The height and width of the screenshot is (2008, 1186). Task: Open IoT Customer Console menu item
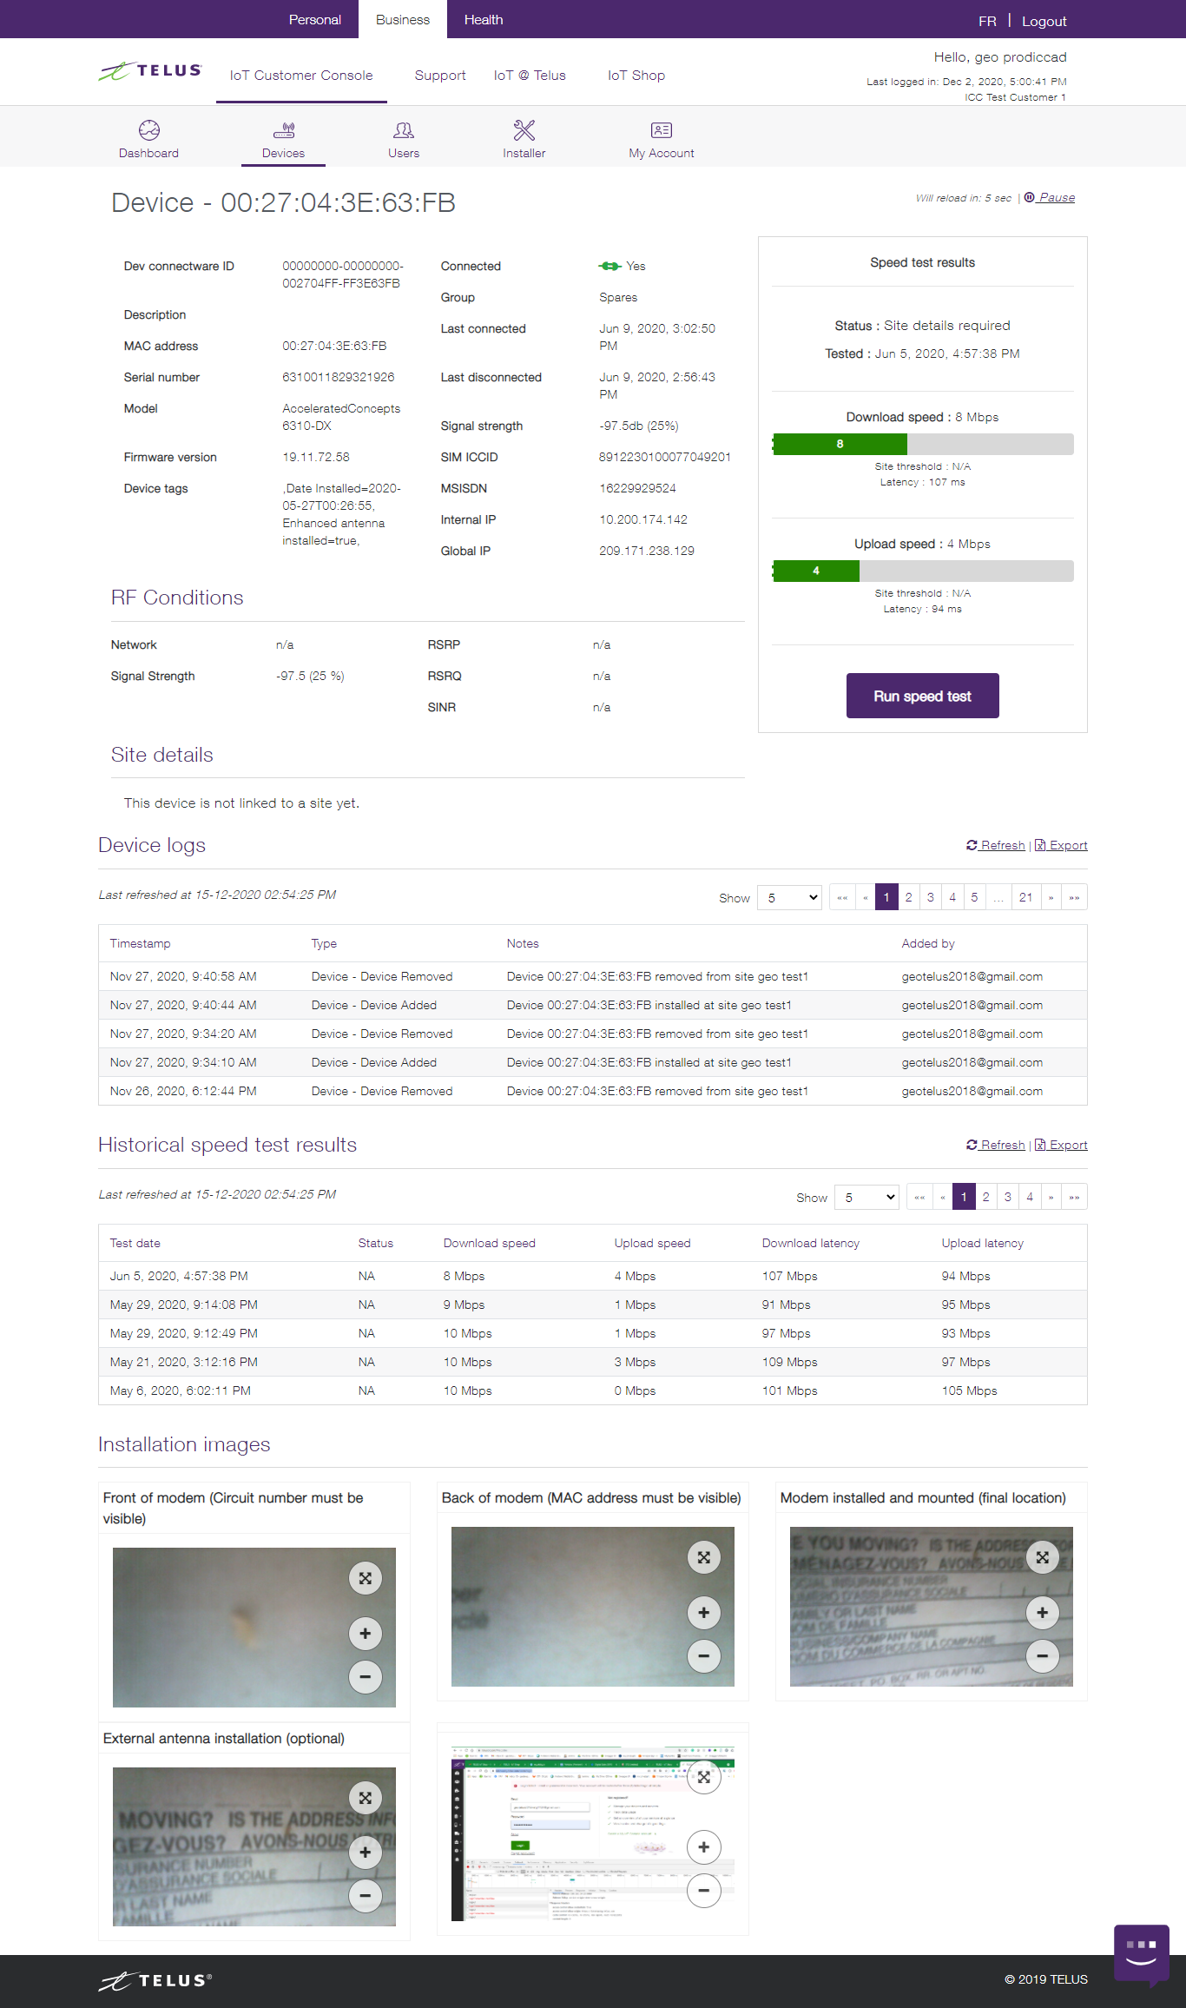pos(301,76)
